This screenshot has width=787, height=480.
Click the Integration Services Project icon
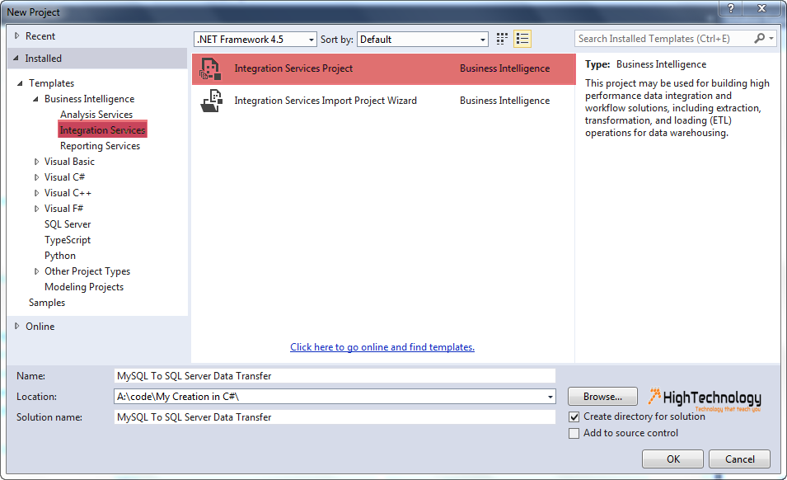210,68
